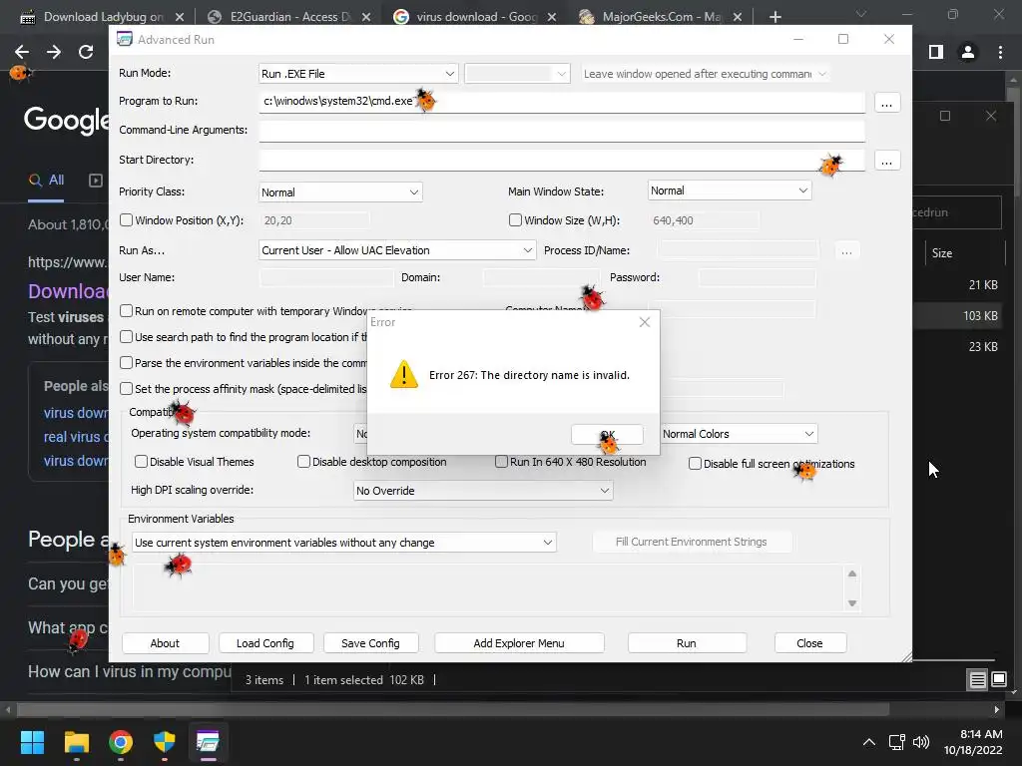Select the video tab icon in Google results

tap(96, 181)
